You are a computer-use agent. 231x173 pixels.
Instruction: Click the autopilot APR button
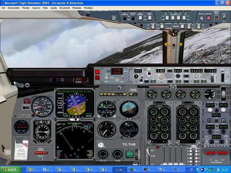[186, 81]
